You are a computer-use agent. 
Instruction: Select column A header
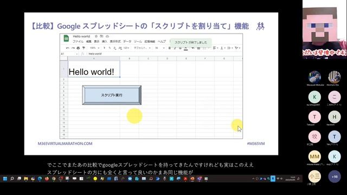point(94,58)
